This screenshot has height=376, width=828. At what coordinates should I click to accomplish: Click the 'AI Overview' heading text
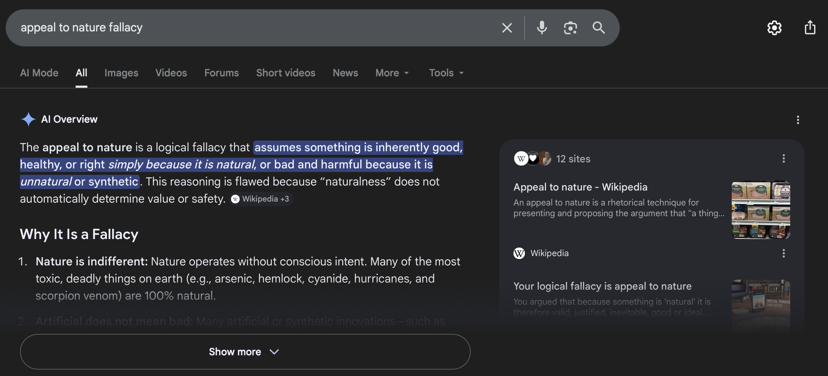pos(69,119)
